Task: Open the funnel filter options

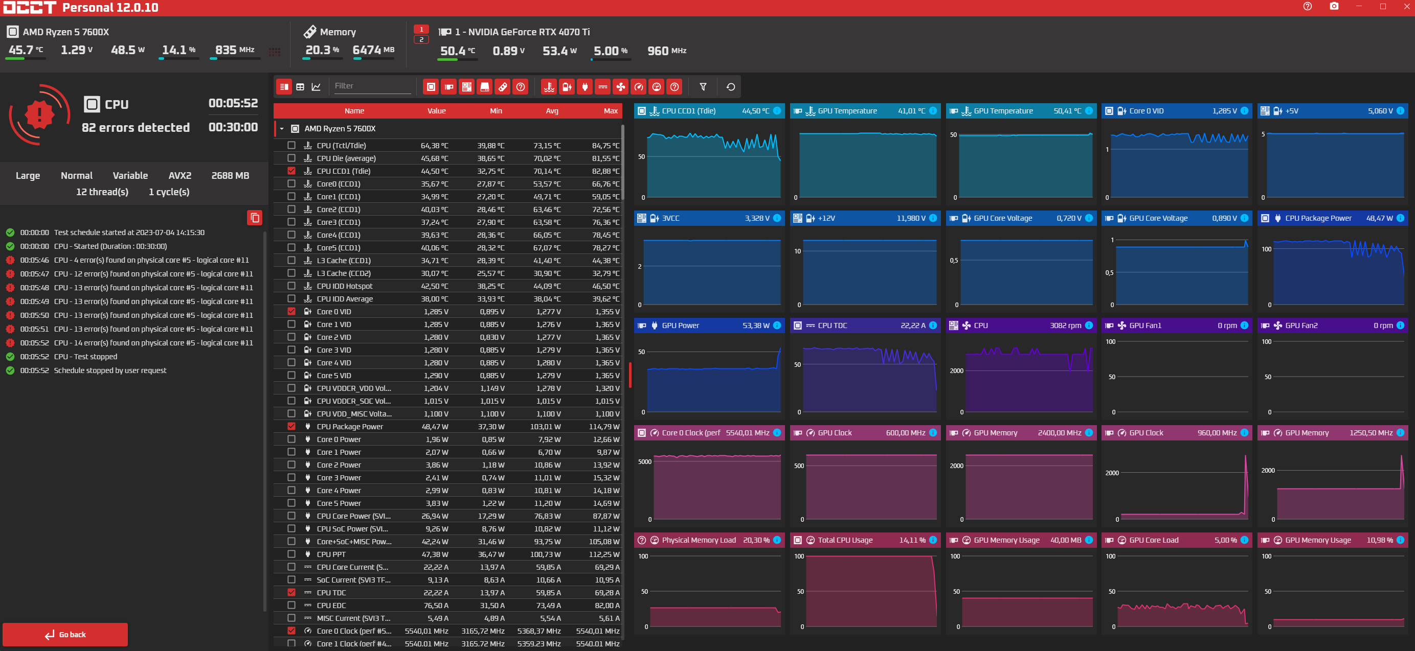Action: [703, 87]
